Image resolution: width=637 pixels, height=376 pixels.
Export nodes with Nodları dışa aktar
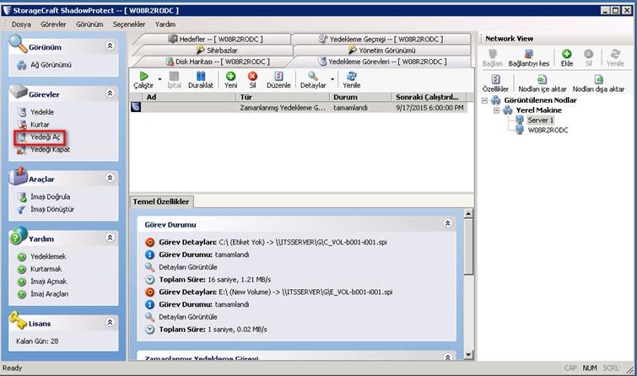tap(598, 83)
